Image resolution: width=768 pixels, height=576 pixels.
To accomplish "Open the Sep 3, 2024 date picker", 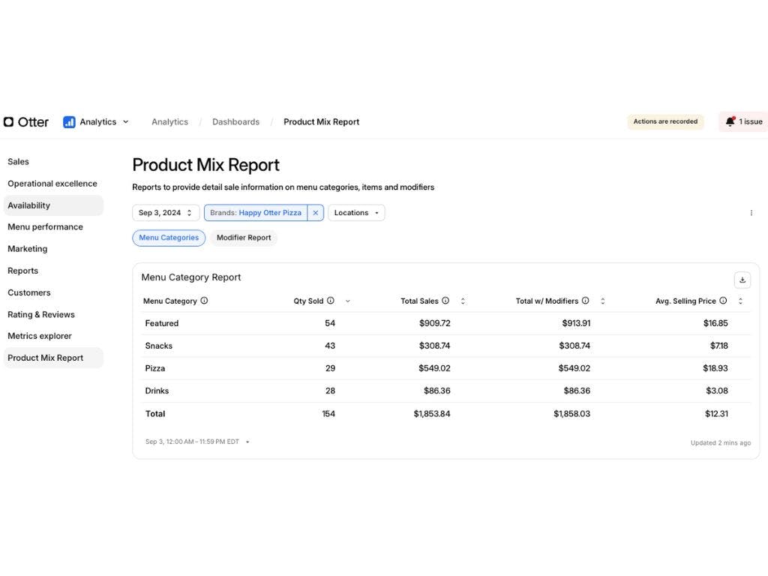I will (166, 213).
